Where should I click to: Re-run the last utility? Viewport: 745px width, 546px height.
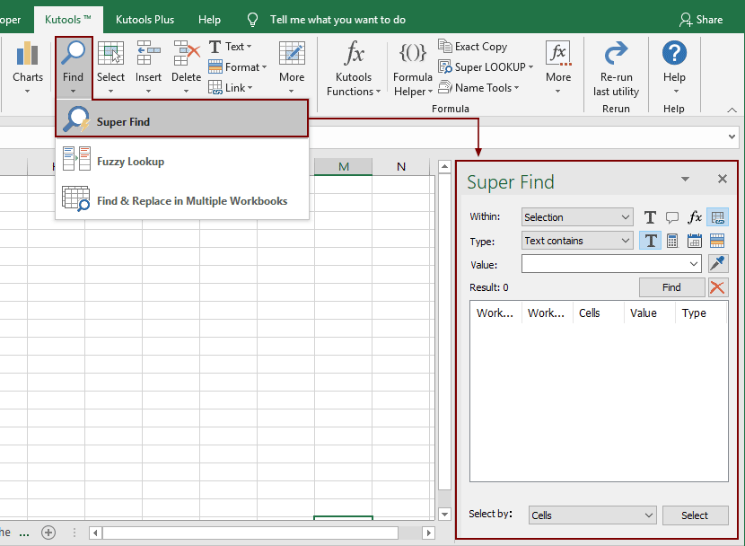[616, 69]
